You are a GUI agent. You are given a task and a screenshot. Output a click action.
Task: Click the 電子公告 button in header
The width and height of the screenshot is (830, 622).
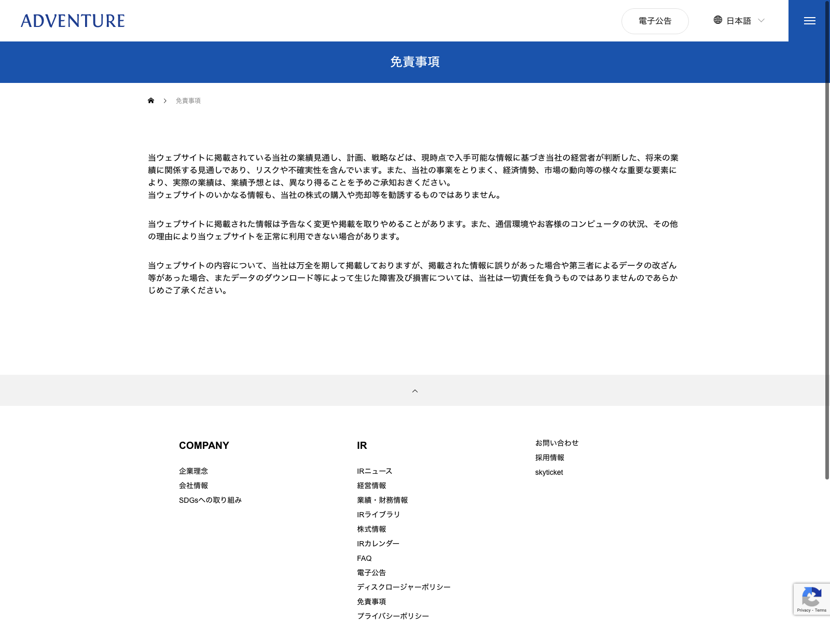point(655,21)
